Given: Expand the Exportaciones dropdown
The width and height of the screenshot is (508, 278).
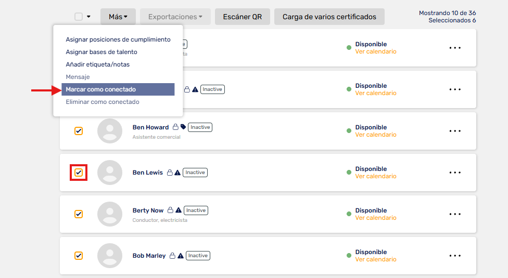Looking at the screenshot, I should (175, 17).
